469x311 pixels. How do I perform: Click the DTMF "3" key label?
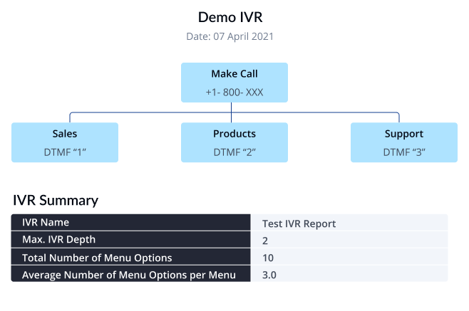(403, 152)
